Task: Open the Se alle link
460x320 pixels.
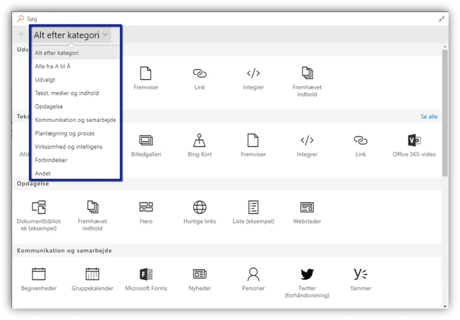Action: tap(429, 116)
